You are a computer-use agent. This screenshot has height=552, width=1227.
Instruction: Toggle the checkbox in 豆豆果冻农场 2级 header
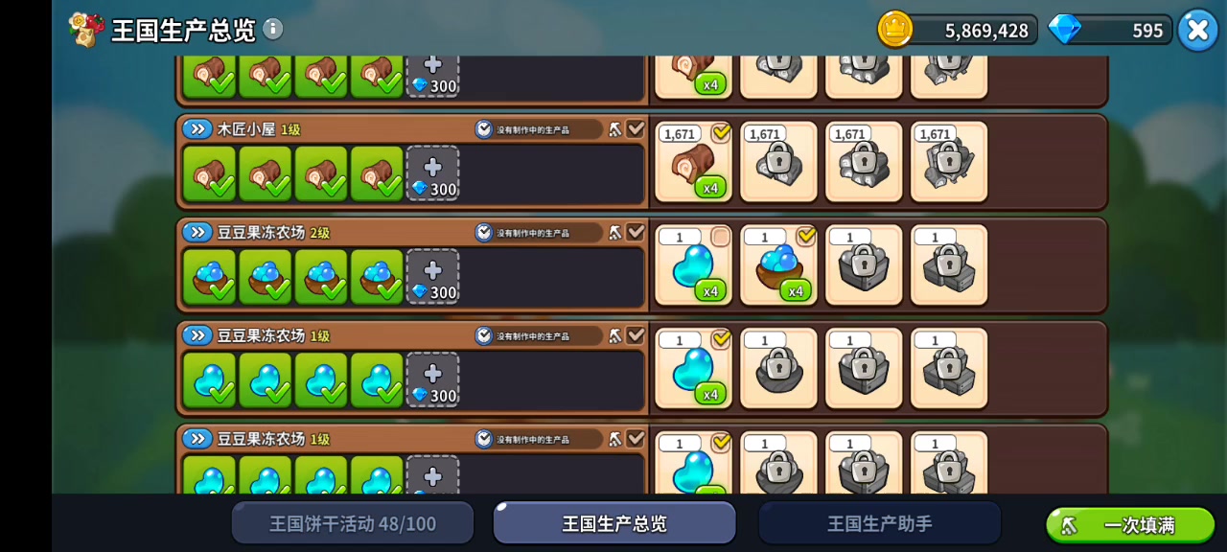tap(636, 232)
